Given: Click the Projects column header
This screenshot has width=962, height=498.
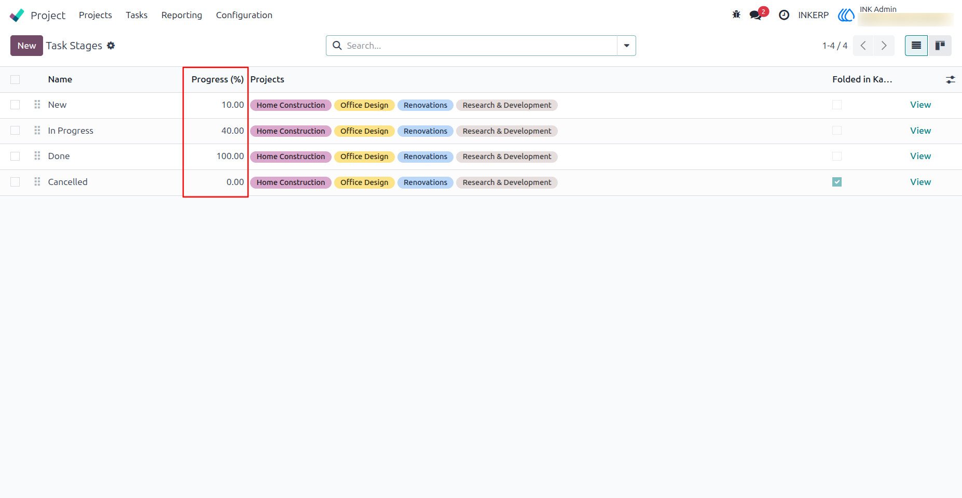Looking at the screenshot, I should pos(267,79).
